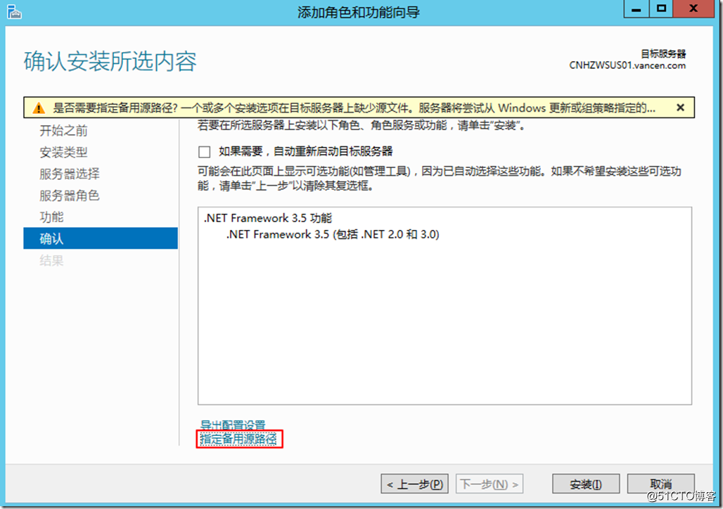Maximize the wizard window
Image resolution: width=723 pixels, height=509 pixels.
pos(661,8)
